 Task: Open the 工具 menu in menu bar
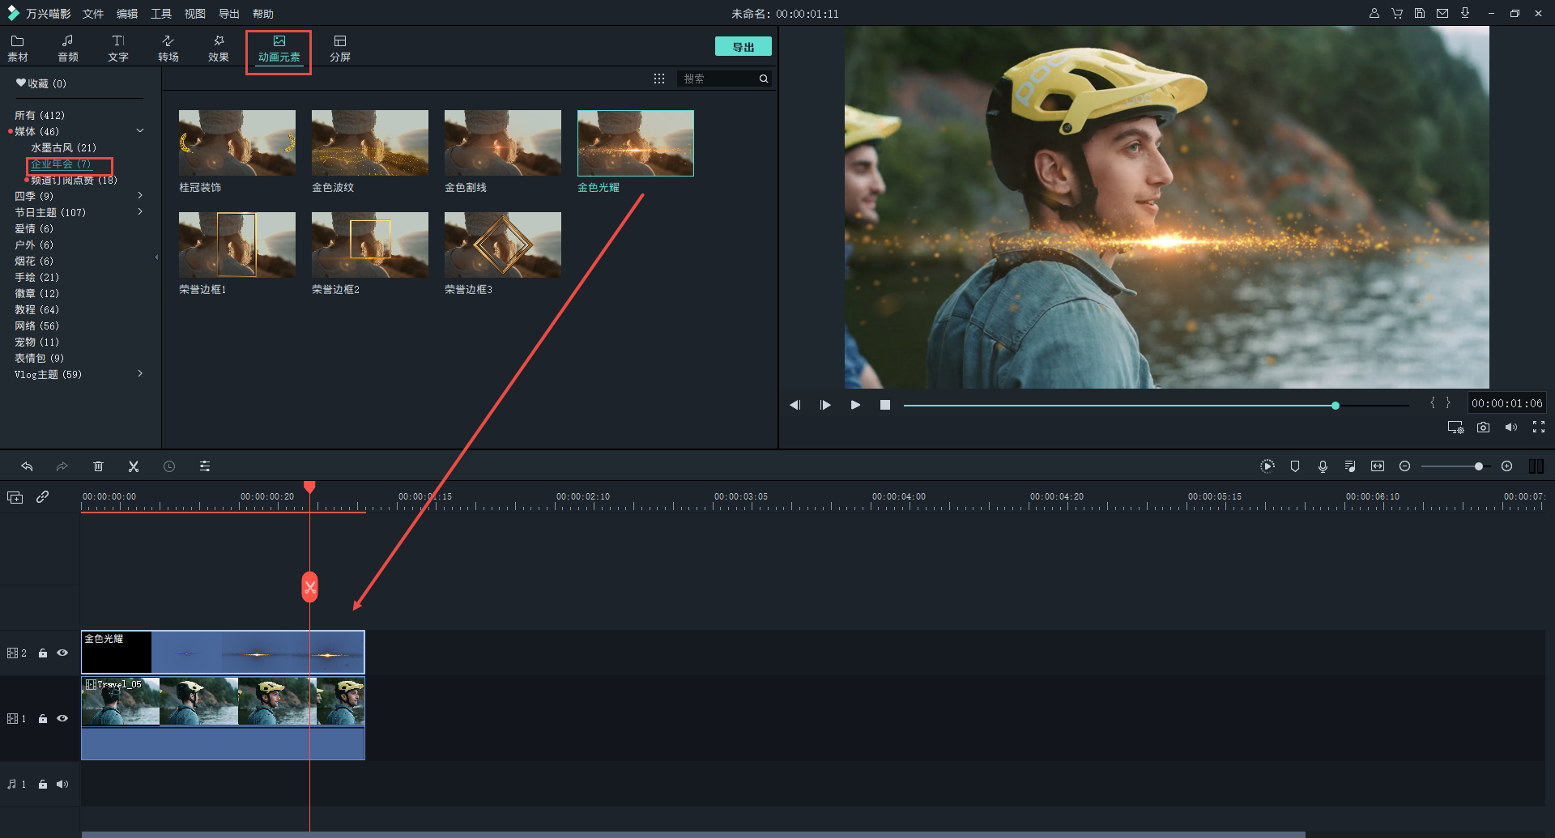[x=161, y=14]
